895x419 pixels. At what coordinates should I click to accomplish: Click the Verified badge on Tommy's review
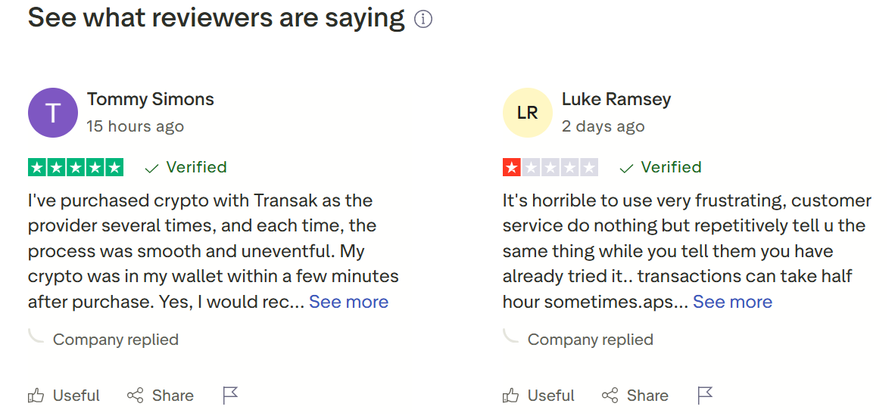pyautogui.click(x=186, y=167)
